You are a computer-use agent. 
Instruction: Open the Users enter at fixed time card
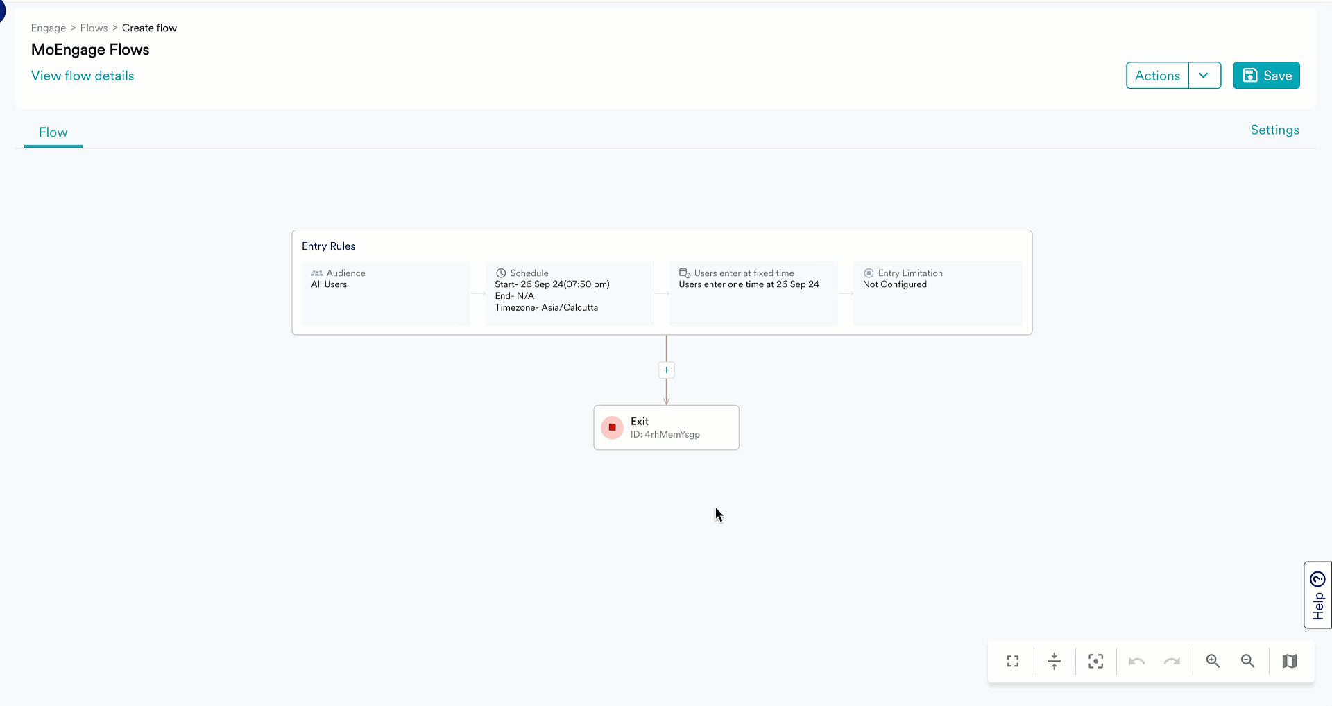753,293
